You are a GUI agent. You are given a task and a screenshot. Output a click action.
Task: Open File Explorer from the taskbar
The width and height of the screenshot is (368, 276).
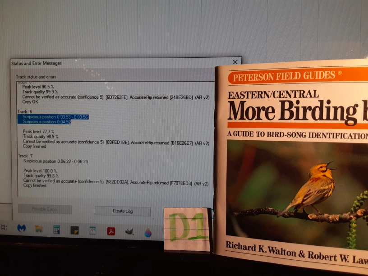[39, 229]
